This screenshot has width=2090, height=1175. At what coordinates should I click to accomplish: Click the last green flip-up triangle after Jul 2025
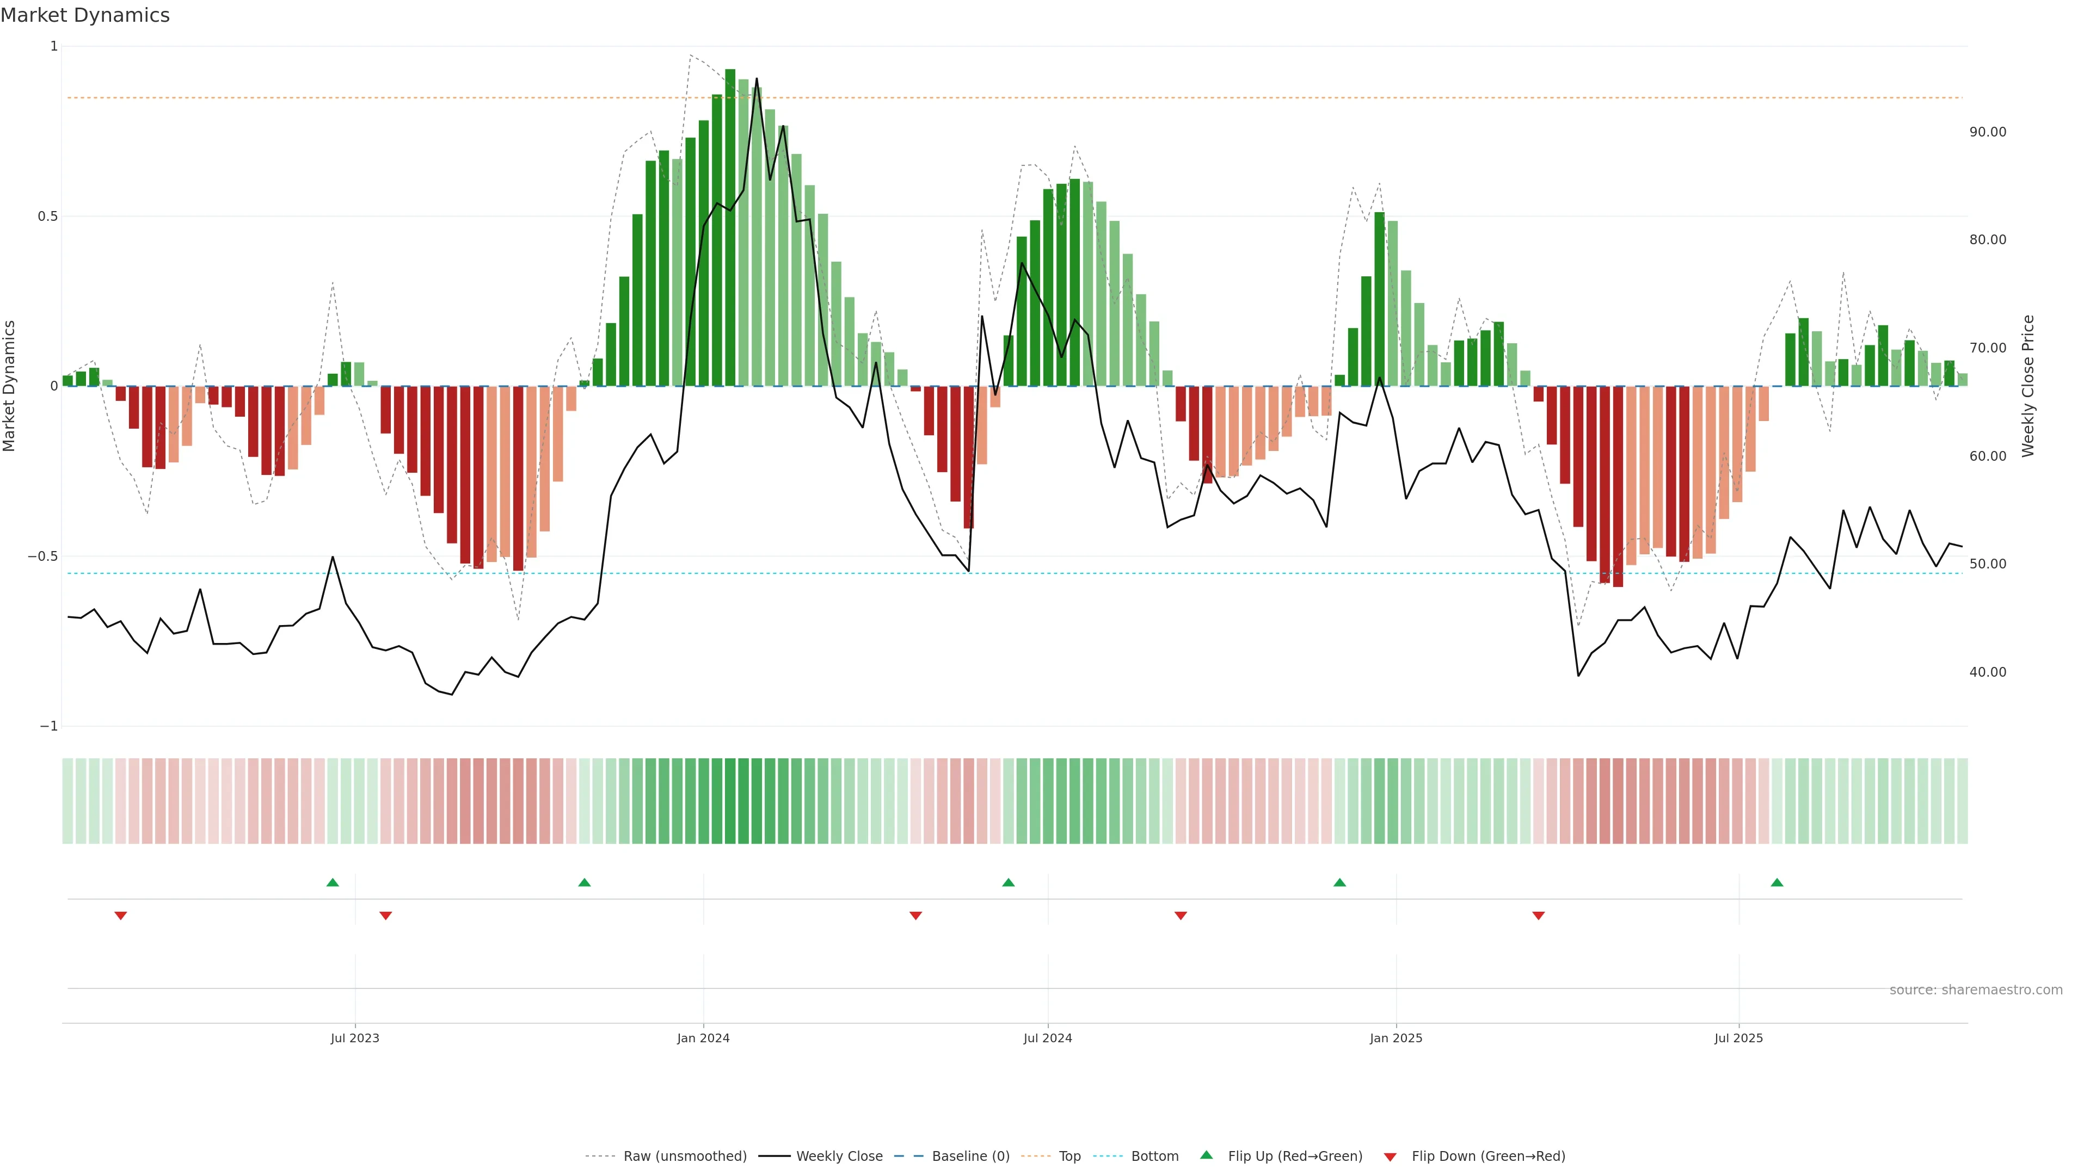coord(1777,882)
